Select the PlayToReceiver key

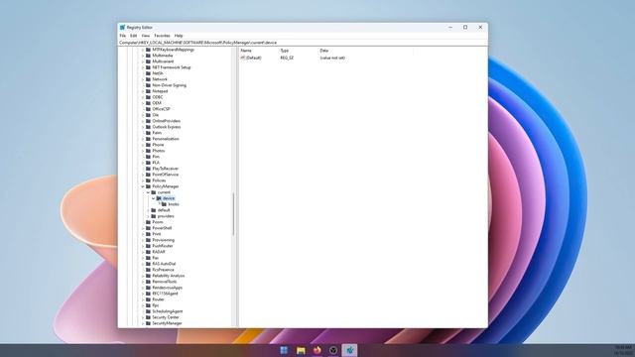(x=166, y=169)
